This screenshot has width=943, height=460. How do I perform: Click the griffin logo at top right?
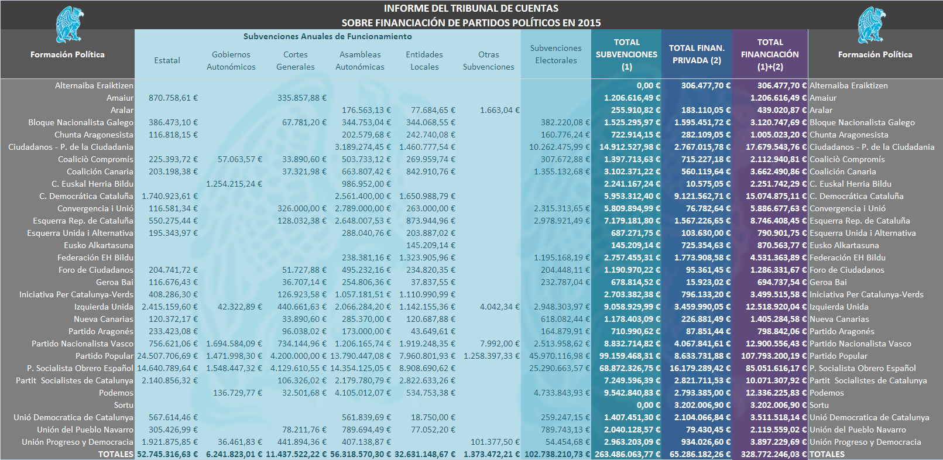pyautogui.click(x=872, y=25)
